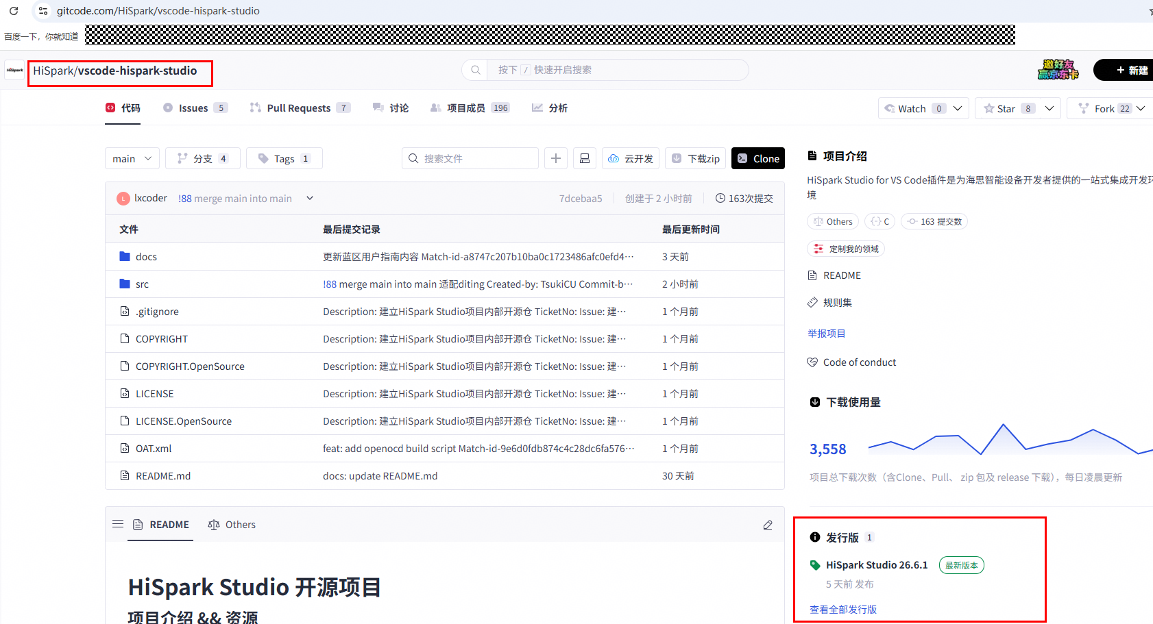The width and height of the screenshot is (1153, 624).
Task: Click 查看全部发行版 view all releases
Action: pyautogui.click(x=843, y=610)
